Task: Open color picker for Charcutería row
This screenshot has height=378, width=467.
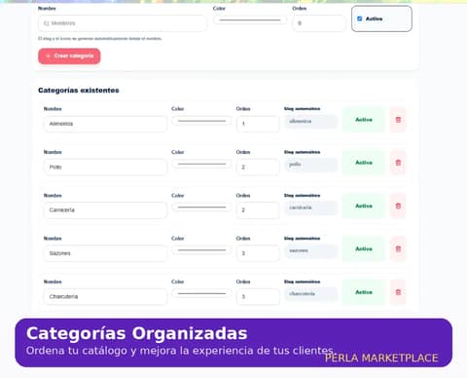Action: (x=201, y=293)
